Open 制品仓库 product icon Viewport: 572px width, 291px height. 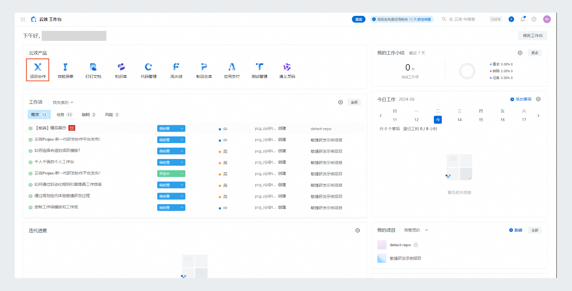click(204, 71)
